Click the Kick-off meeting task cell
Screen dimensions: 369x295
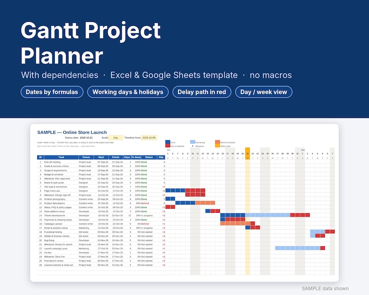(52, 162)
